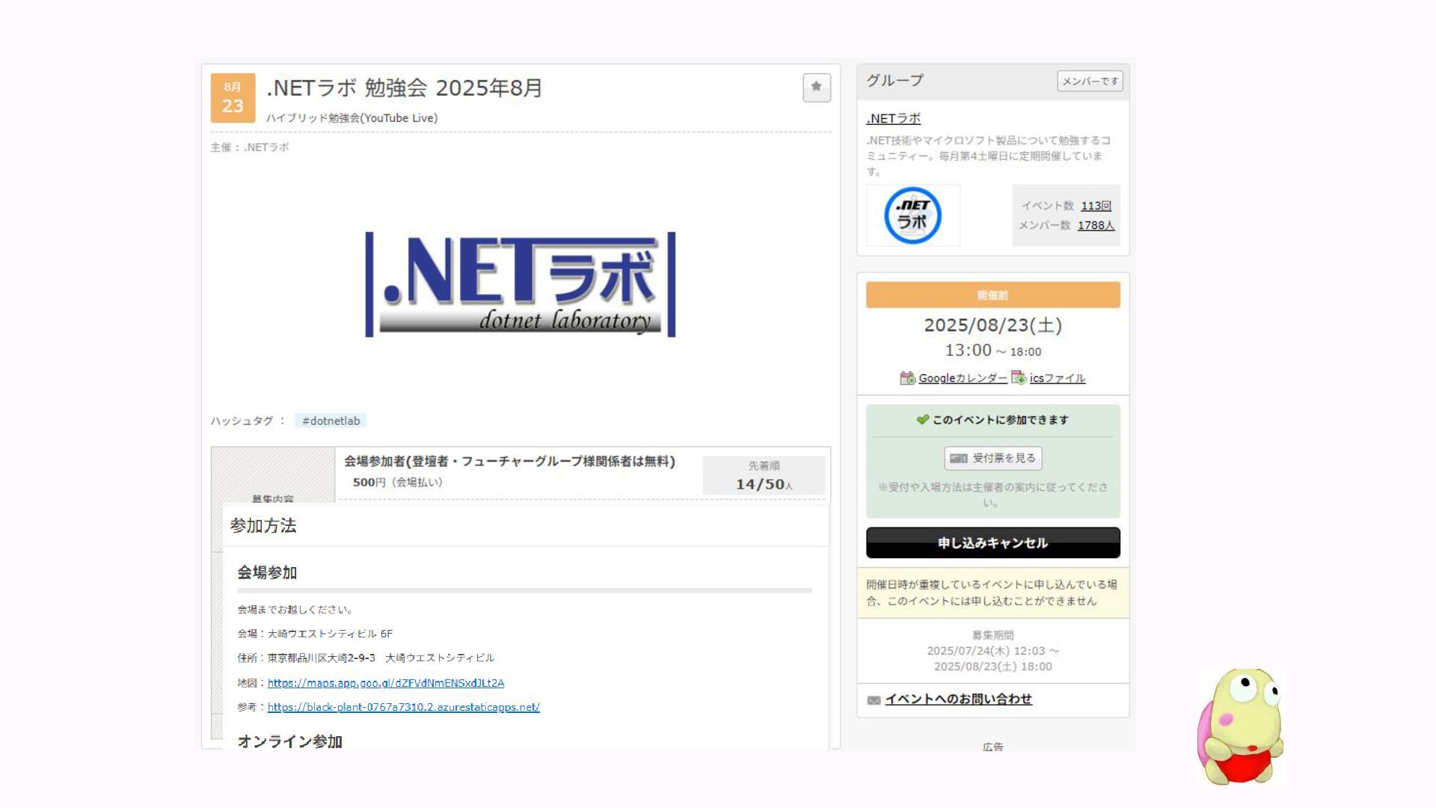
Task: Open the Googleカレンダー link
Action: point(962,378)
